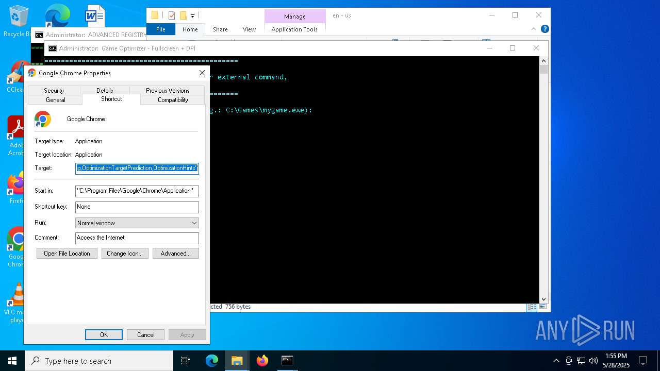Switch to the Security tab
The width and height of the screenshot is (660, 371).
(54, 90)
